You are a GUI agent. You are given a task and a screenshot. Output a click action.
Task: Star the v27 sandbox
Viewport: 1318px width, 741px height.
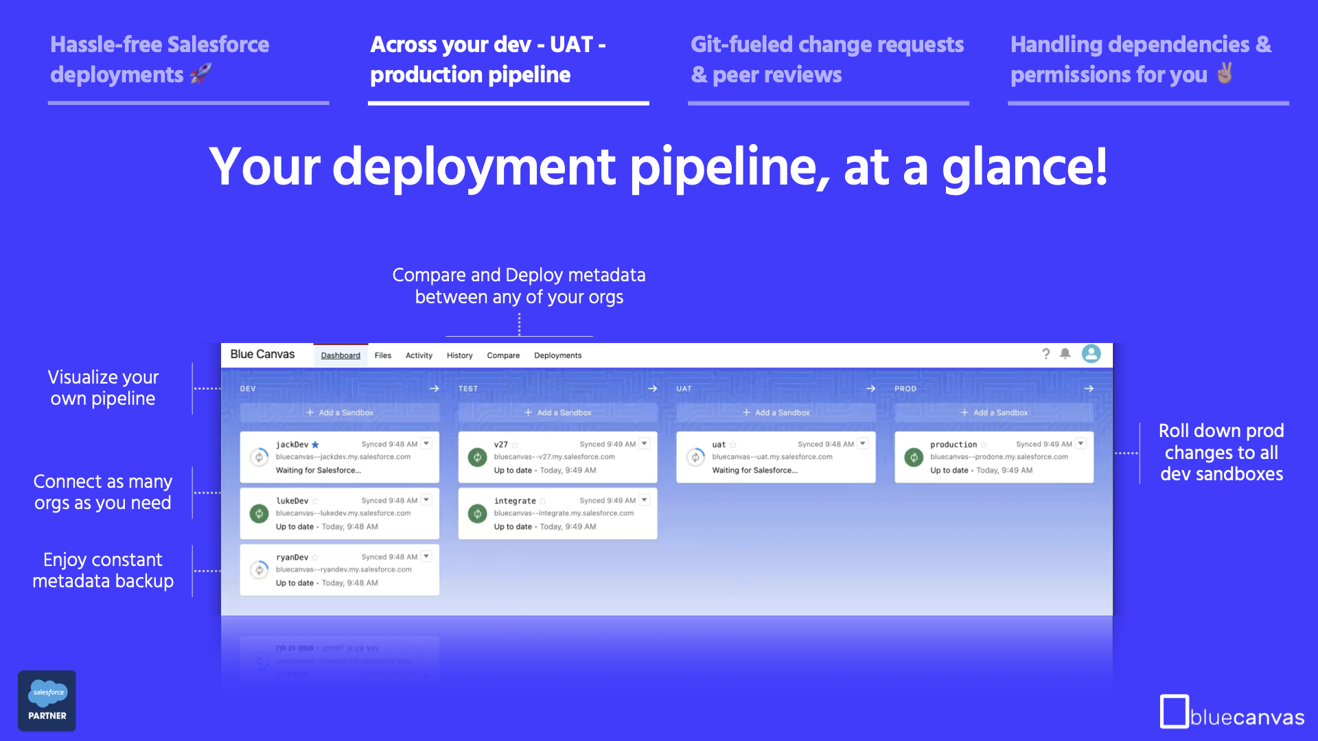[516, 445]
